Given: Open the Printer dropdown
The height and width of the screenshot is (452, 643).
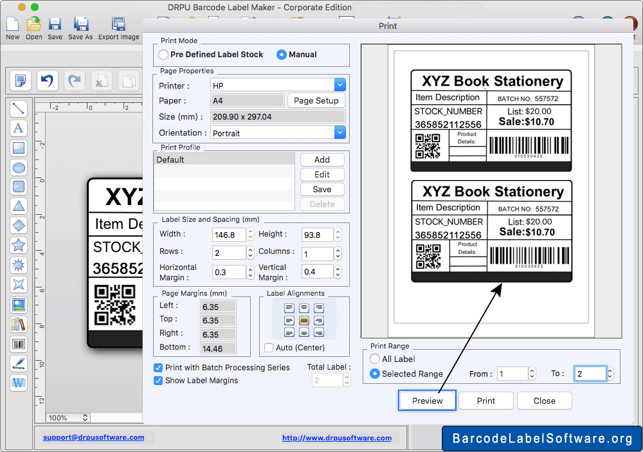Looking at the screenshot, I should (x=340, y=85).
